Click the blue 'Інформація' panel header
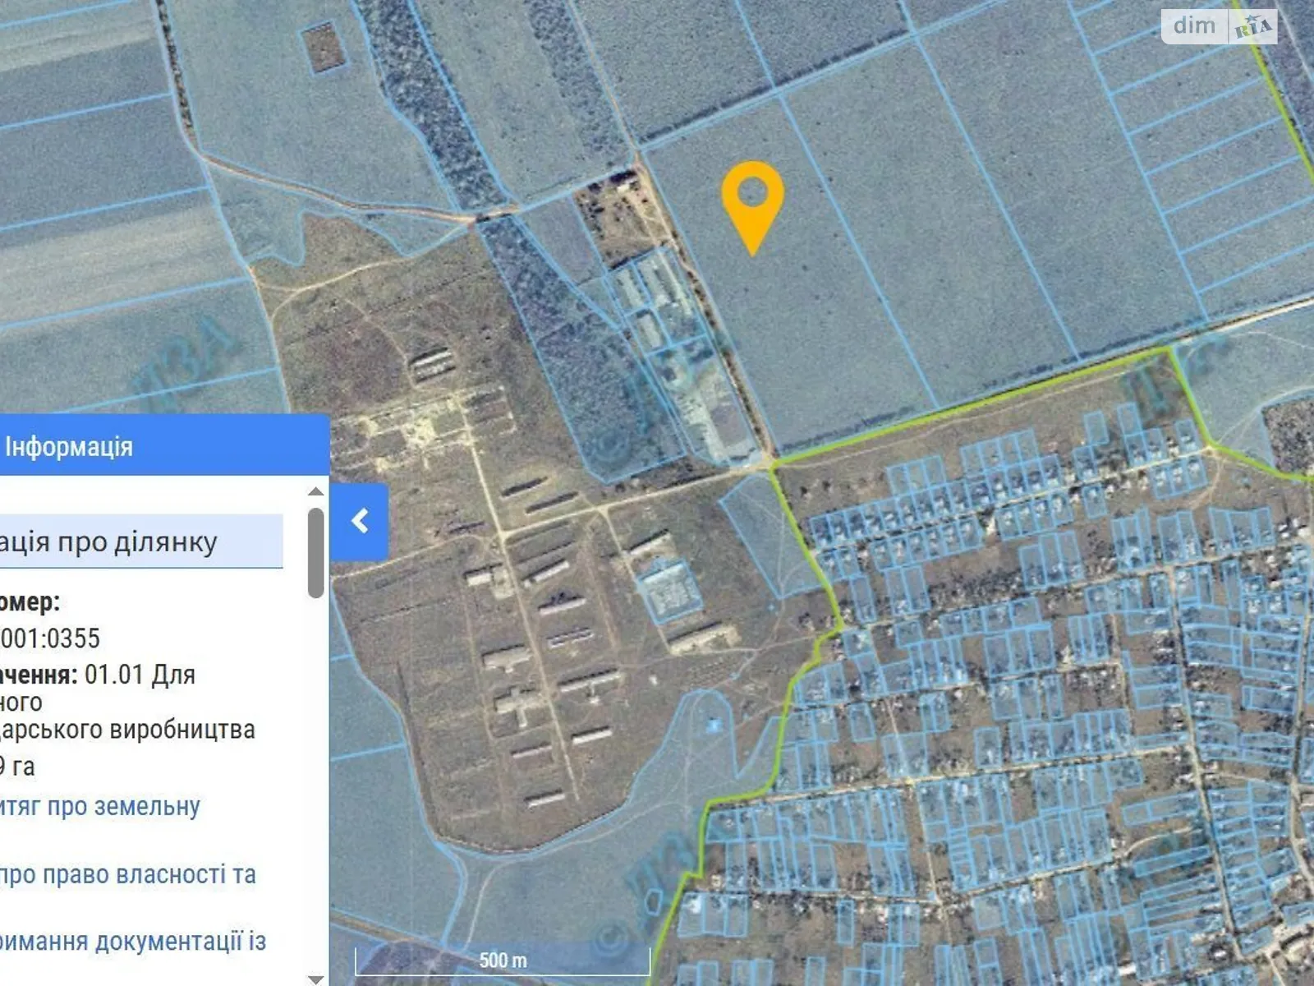1314x986 pixels. [x=164, y=446]
